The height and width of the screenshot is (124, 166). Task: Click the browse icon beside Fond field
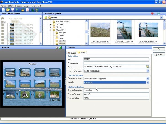point(147,67)
